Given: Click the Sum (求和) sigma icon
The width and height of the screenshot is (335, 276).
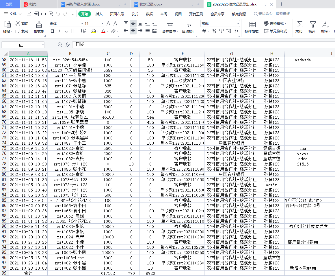Looking at the screenshot, I should 300,24.
